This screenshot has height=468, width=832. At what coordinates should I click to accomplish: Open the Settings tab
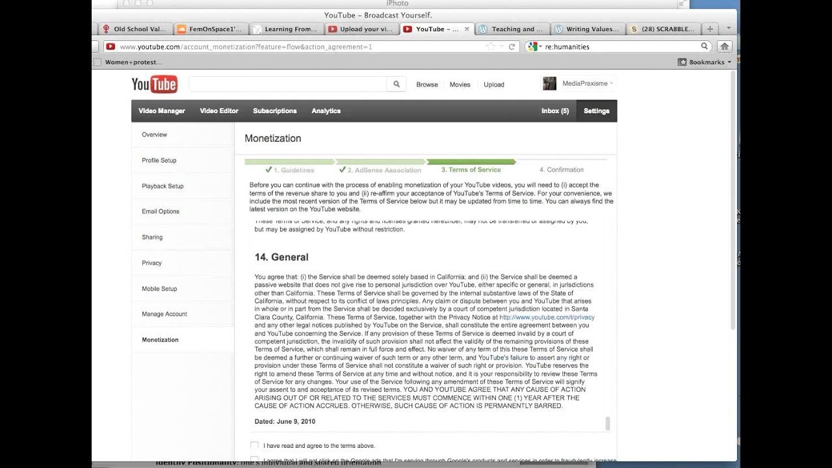point(597,111)
